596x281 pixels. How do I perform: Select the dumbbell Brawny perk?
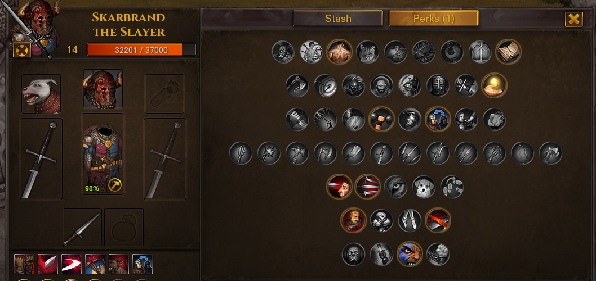381,119
